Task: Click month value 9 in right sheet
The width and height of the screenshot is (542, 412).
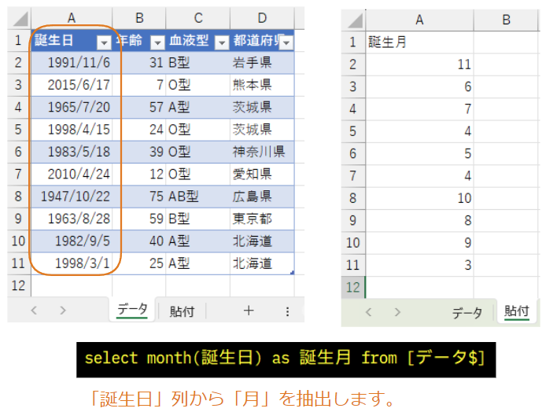Action: click(419, 243)
